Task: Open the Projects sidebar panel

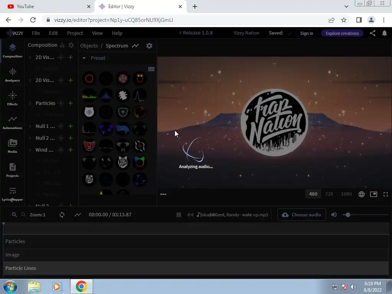Action: (x=12, y=170)
